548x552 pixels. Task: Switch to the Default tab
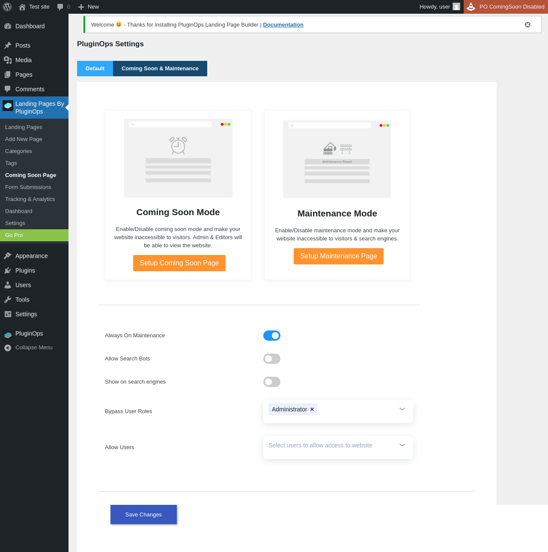click(x=95, y=69)
